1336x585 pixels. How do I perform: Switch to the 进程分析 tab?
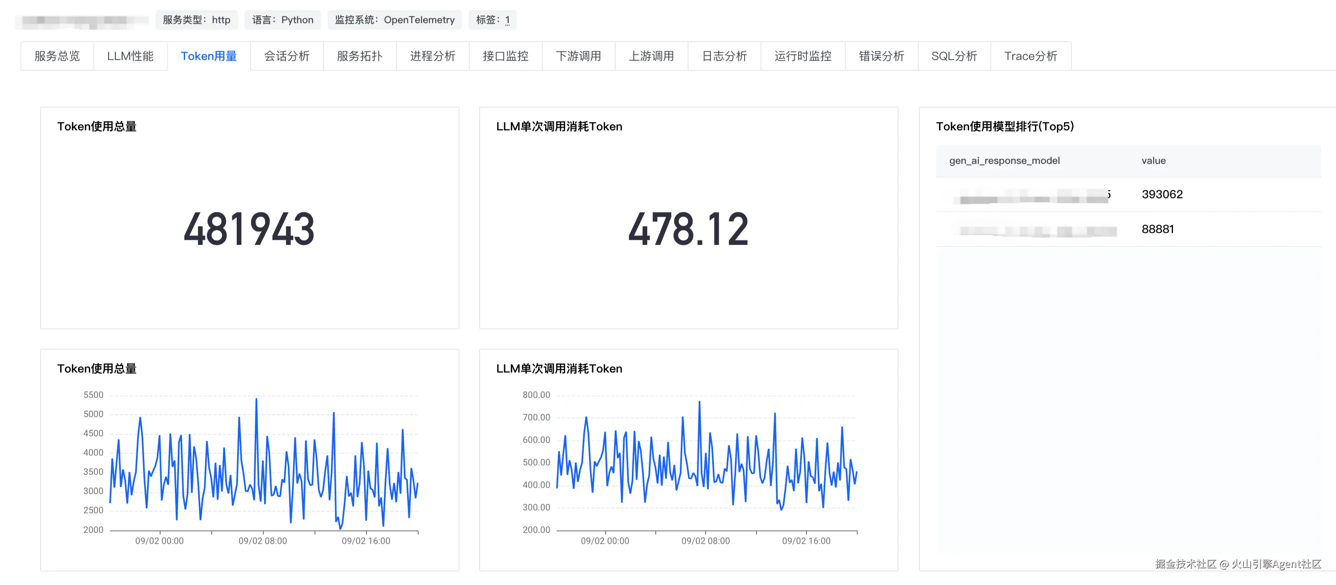click(x=433, y=56)
